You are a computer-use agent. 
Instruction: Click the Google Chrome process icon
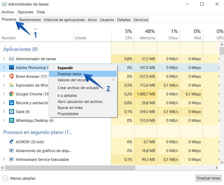click(x=11, y=94)
